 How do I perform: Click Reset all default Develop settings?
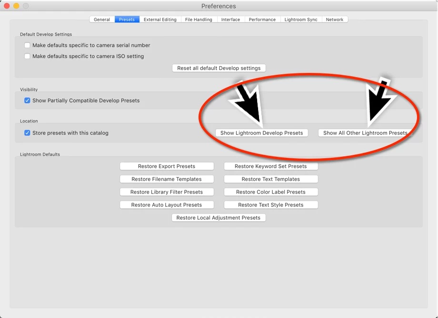219,68
